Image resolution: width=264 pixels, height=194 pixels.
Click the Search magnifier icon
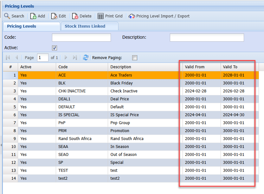point(7,16)
